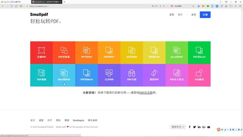Screen dimensions: 243x137
Task: Open a new browser tab
Action: pos(65,2)
